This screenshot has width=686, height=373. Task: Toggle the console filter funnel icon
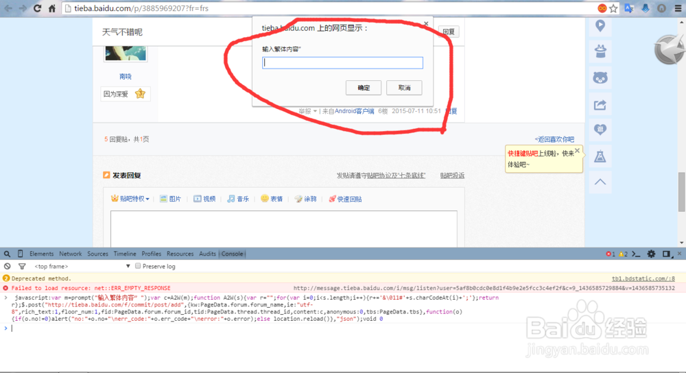pos(22,266)
